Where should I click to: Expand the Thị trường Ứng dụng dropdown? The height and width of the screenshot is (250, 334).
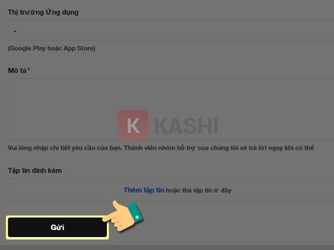[171, 30]
